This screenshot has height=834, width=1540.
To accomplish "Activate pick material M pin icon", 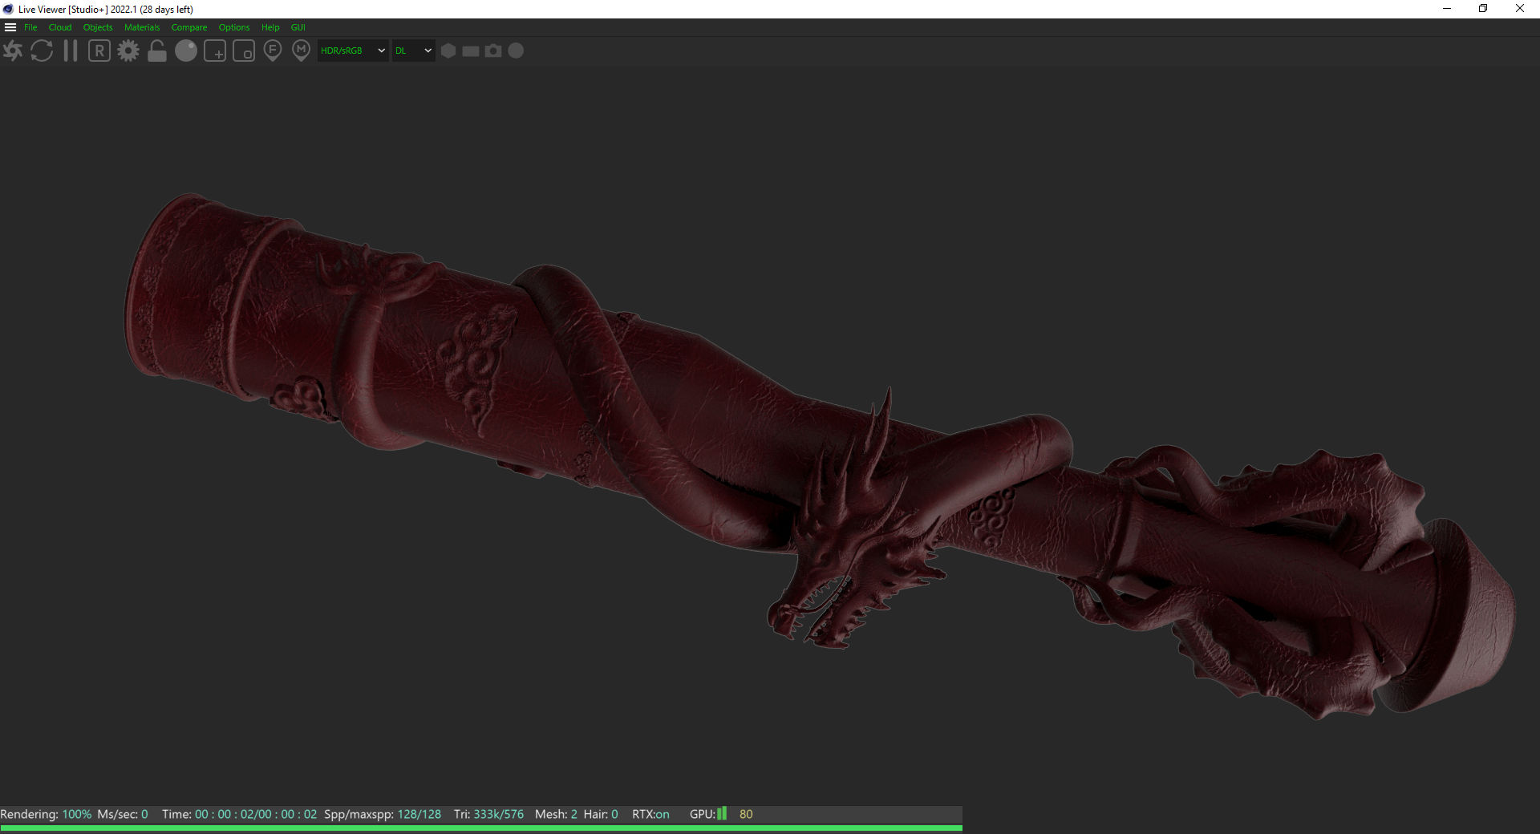I will (302, 51).
